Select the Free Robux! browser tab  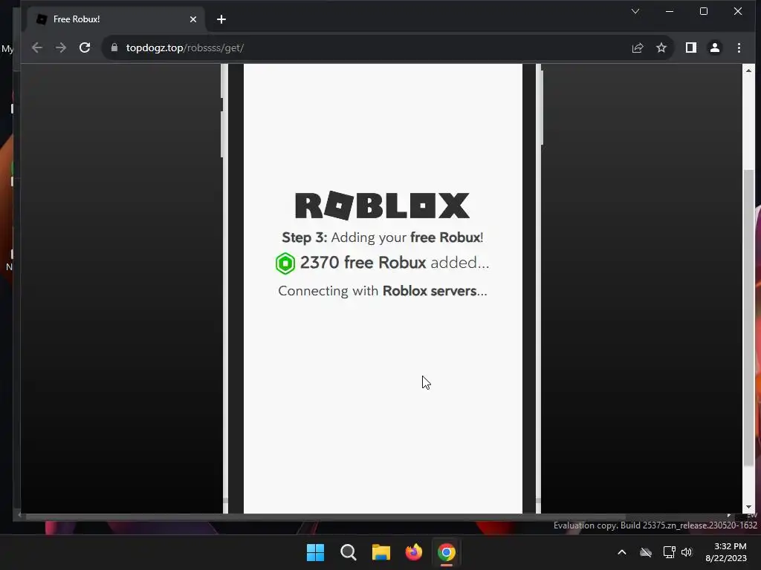[x=116, y=19]
